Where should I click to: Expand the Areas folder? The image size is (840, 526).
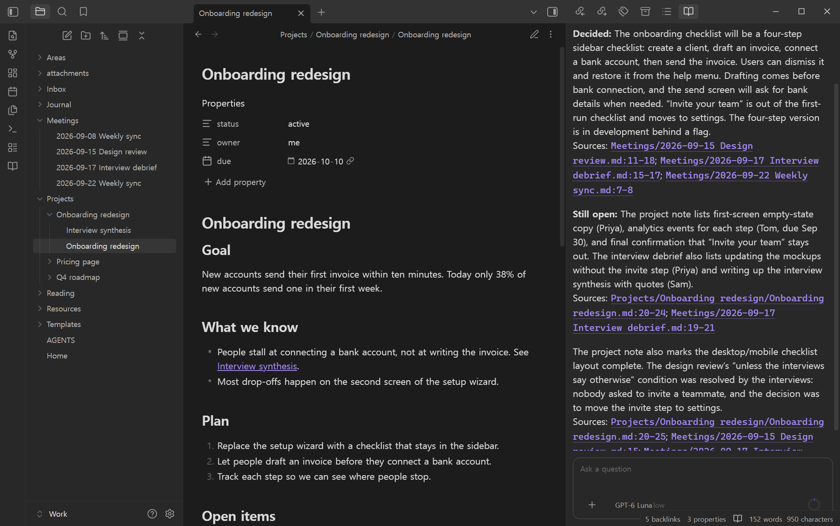40,57
